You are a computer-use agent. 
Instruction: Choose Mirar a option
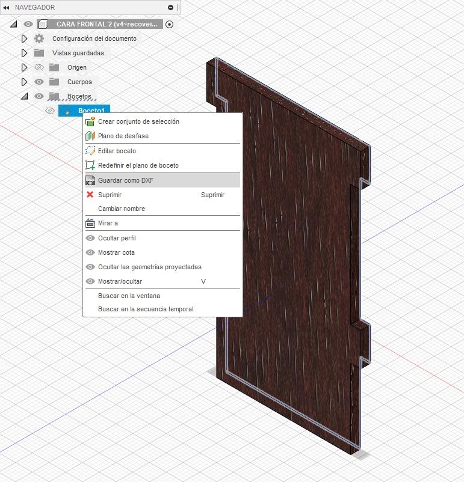click(162, 223)
